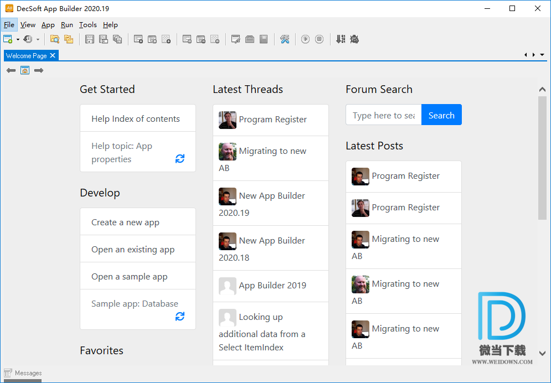Click the Save As floppy-with-label icon
The image size is (551, 383).
(104, 39)
